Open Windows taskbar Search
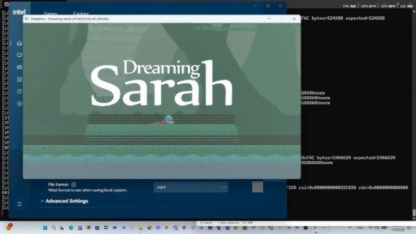The width and height of the screenshot is (416, 234). click(x=54, y=228)
